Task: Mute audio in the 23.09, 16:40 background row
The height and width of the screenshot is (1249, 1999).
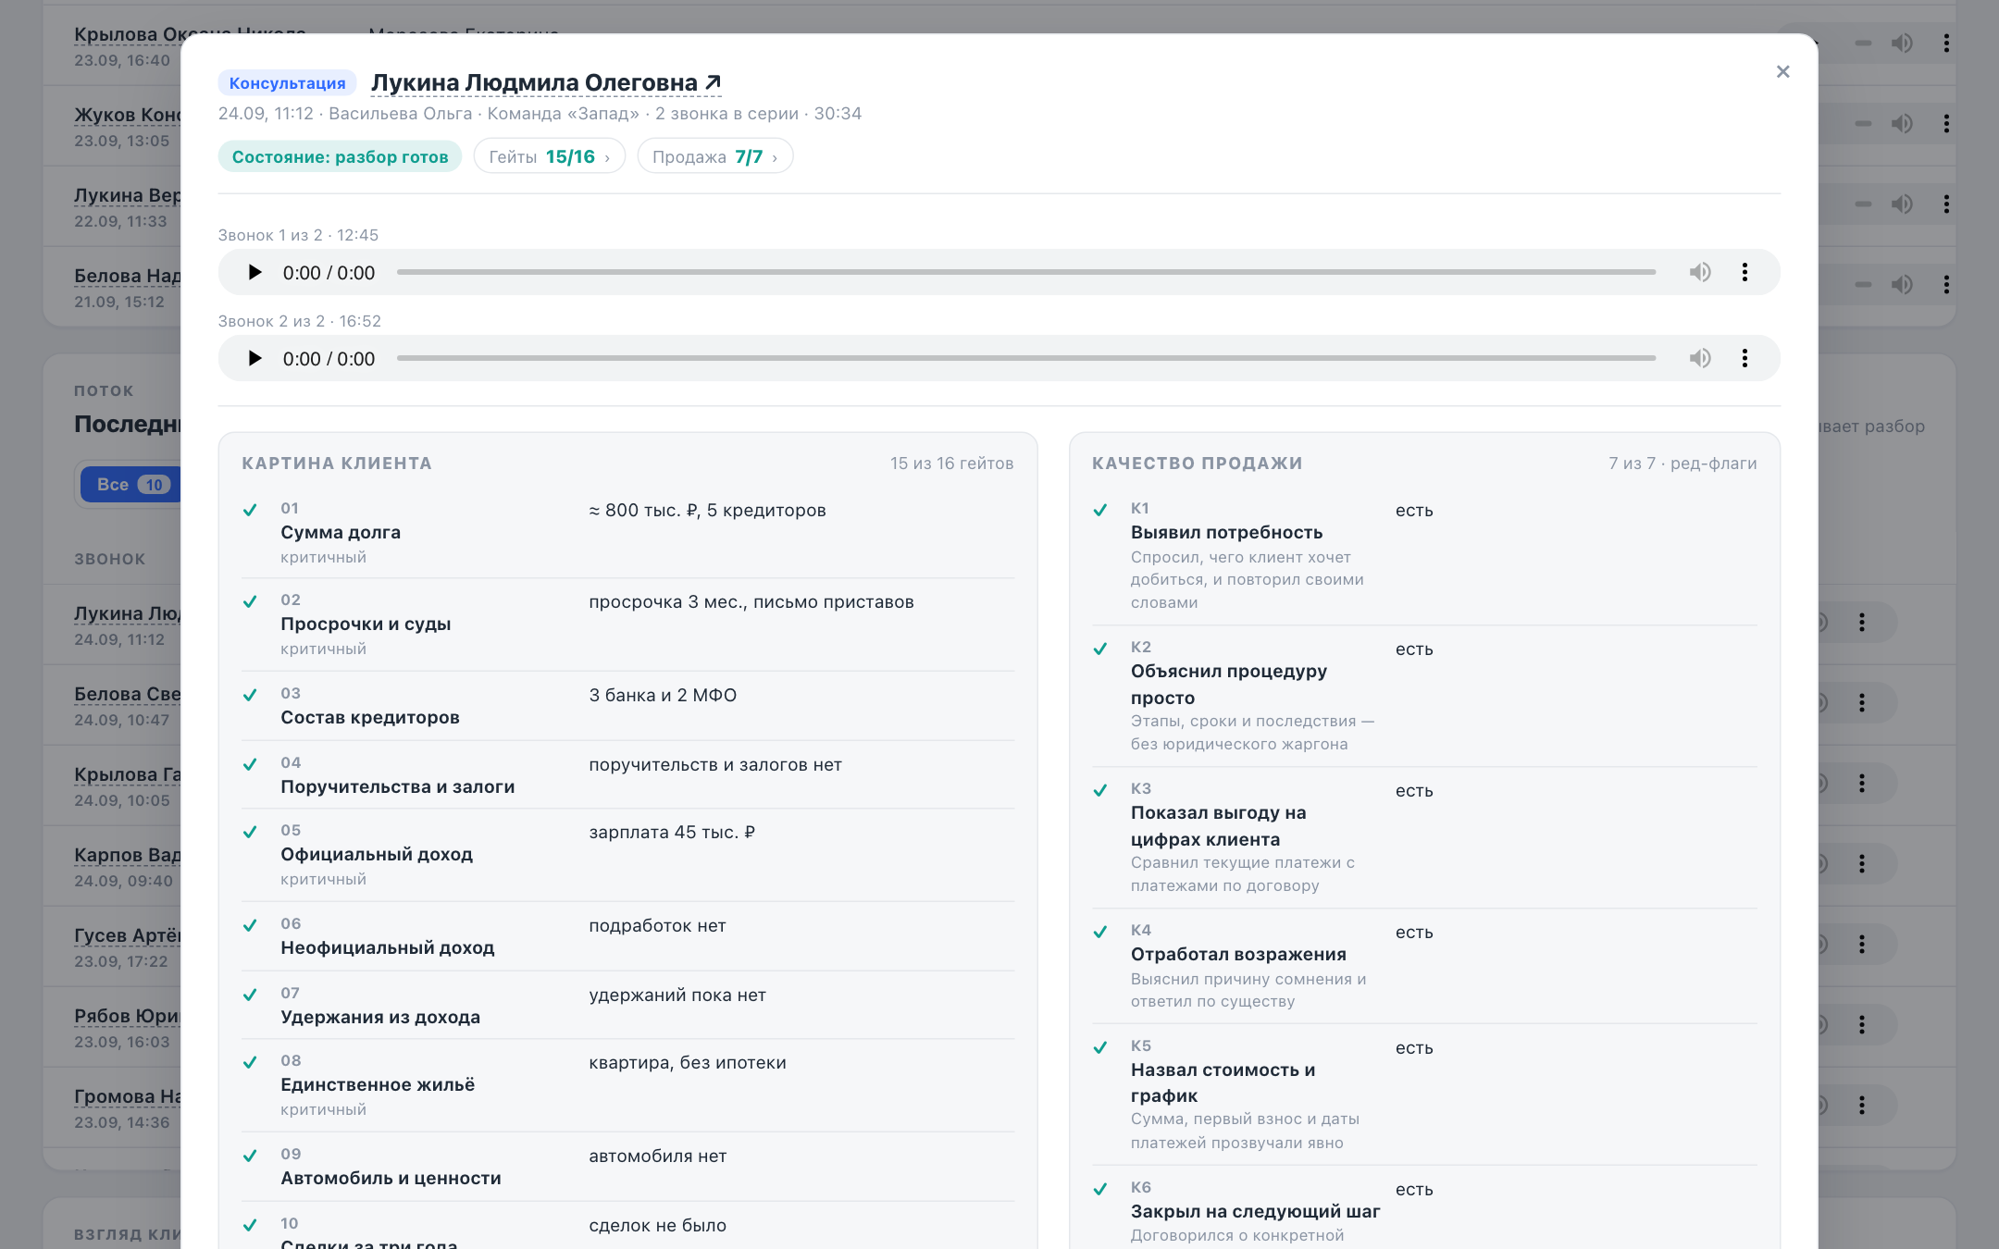Action: click(1902, 43)
